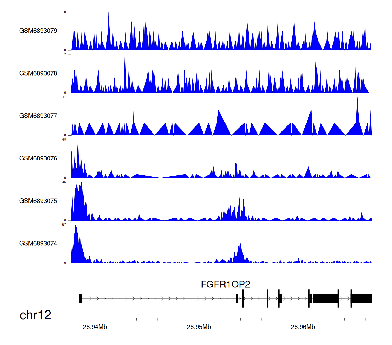Viewport: 392px width, 345px height.
Task: Click the y-axis maximum 48 on GSM6893076
Action: [64, 140]
